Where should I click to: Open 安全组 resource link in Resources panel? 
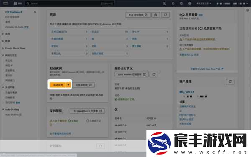tap(95, 31)
